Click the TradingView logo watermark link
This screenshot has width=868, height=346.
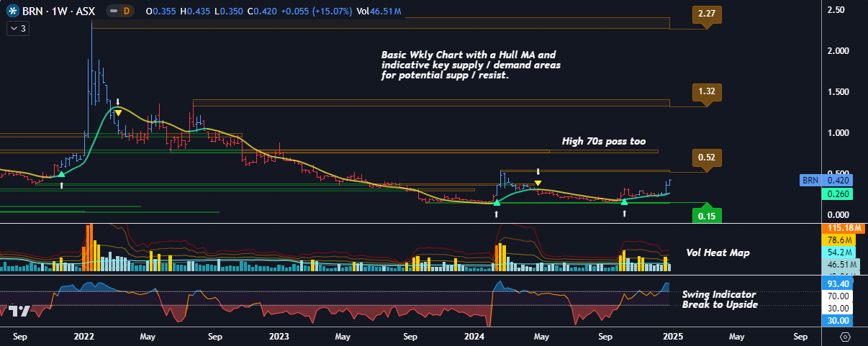[19, 311]
